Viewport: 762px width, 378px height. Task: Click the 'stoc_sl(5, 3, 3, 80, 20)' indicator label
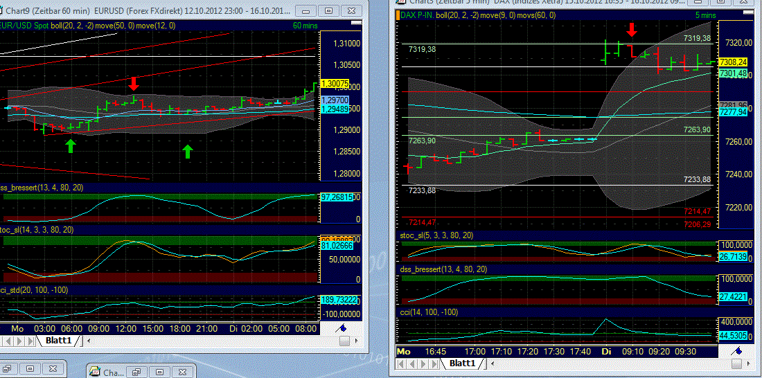point(436,235)
